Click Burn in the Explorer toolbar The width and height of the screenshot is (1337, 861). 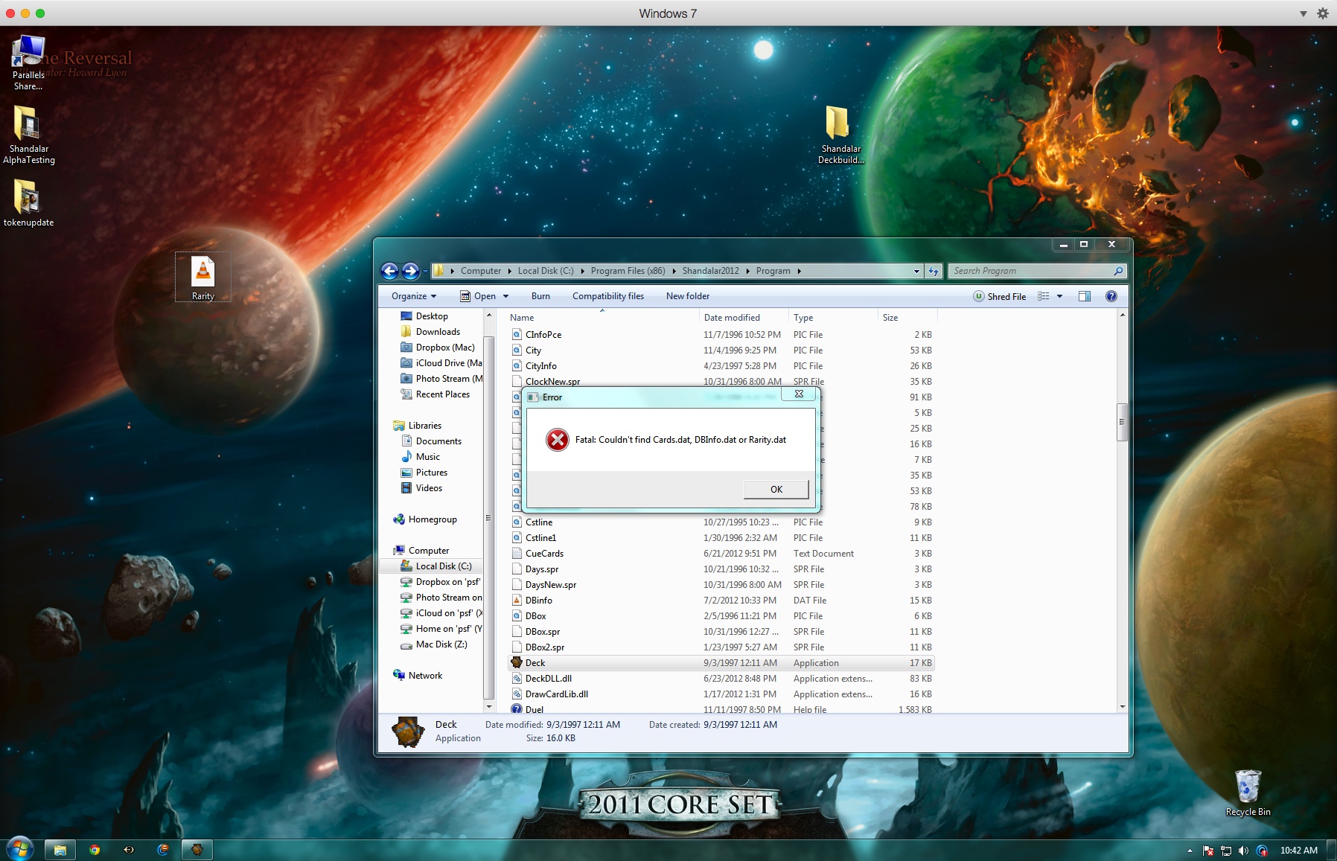pyautogui.click(x=540, y=296)
